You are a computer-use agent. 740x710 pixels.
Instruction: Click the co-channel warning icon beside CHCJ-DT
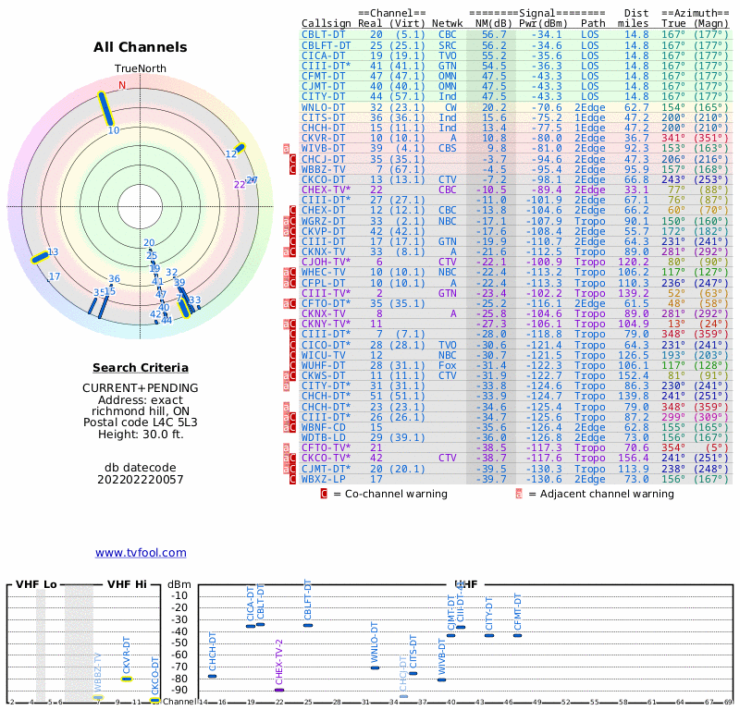click(x=293, y=159)
